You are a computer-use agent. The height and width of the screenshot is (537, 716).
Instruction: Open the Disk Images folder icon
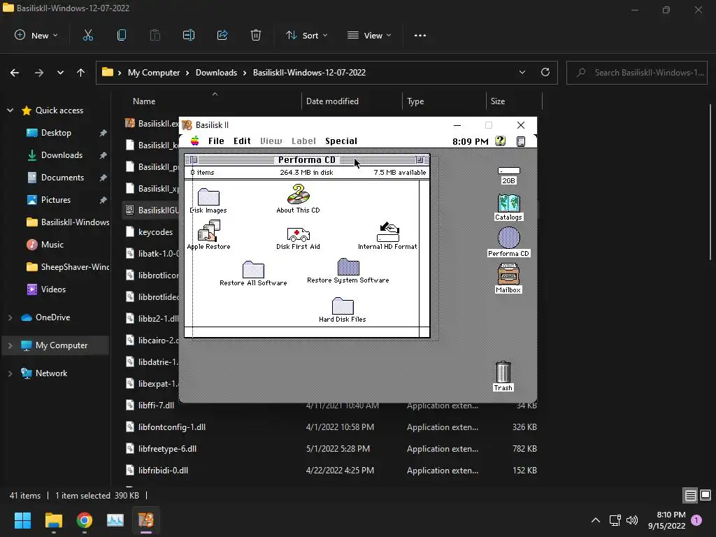(x=208, y=196)
